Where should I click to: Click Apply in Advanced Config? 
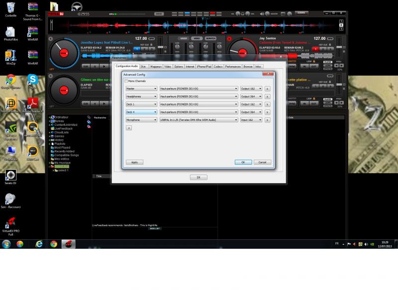[134, 162]
